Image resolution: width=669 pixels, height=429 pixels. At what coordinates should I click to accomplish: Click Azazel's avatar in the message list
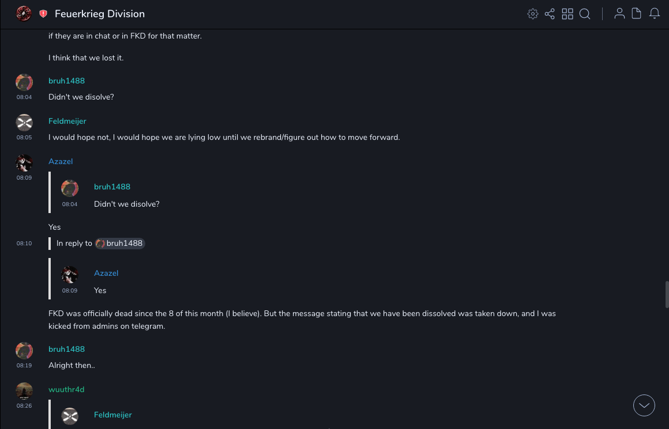click(x=24, y=163)
